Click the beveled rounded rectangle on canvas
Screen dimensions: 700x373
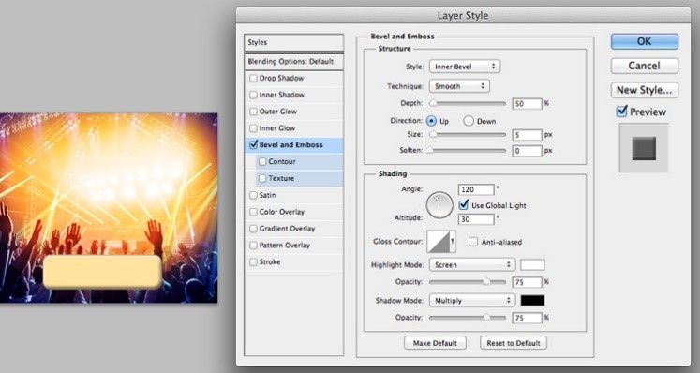click(102, 272)
